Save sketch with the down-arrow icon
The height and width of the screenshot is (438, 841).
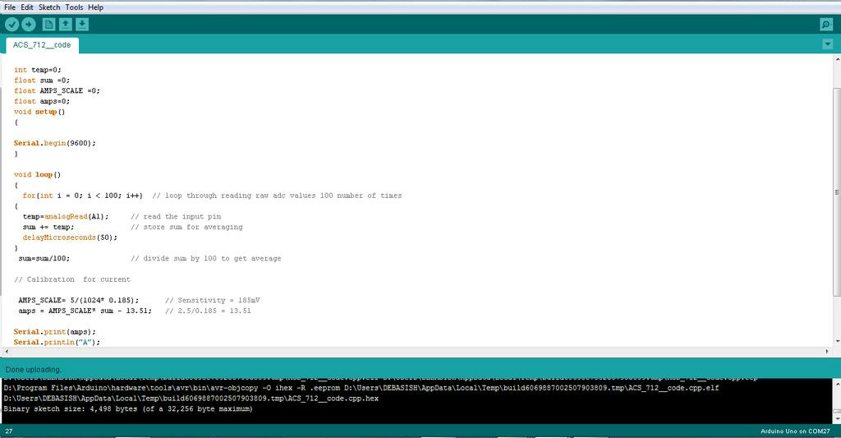82,24
